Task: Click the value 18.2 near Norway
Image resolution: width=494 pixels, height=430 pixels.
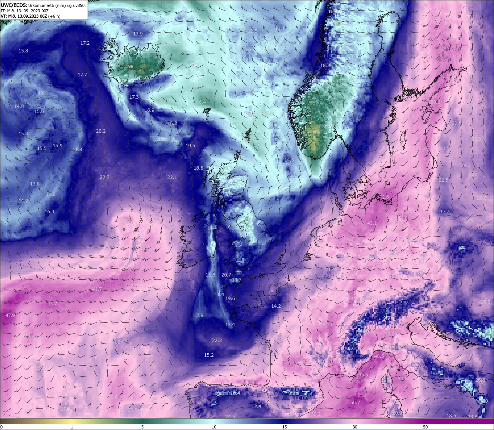Action: click(325, 66)
